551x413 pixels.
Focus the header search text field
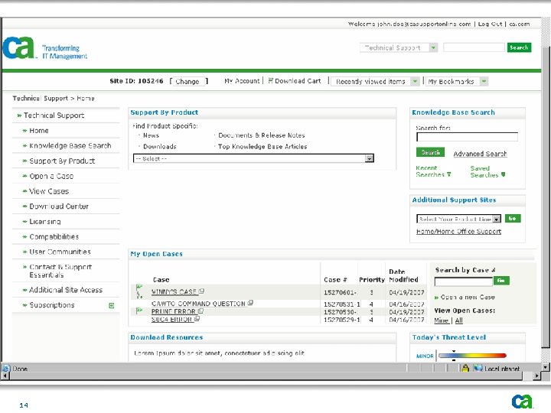click(x=474, y=47)
